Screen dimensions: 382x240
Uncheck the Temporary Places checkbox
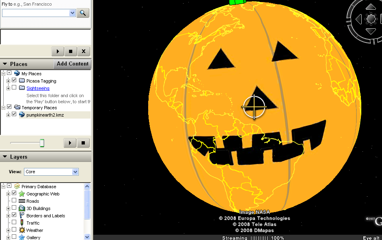[9, 107]
